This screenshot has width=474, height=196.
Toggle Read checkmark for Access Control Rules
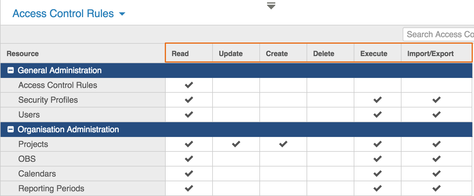[189, 85]
